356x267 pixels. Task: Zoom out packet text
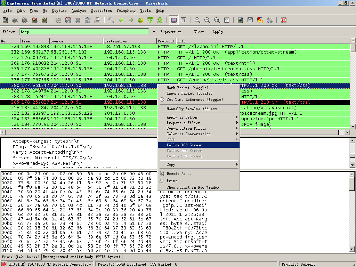pos(207,20)
